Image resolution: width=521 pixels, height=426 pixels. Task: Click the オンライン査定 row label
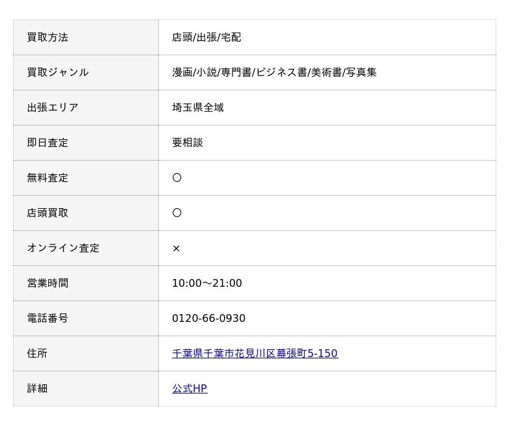click(63, 248)
